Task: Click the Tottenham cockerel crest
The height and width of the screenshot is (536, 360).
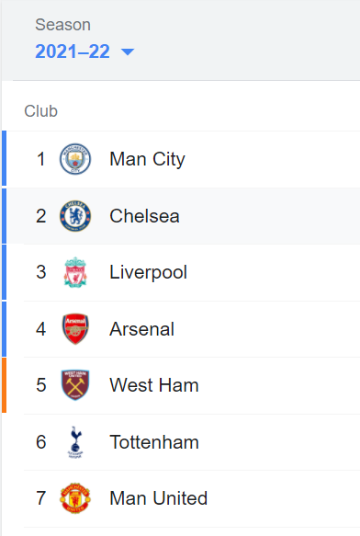Action: (75, 442)
